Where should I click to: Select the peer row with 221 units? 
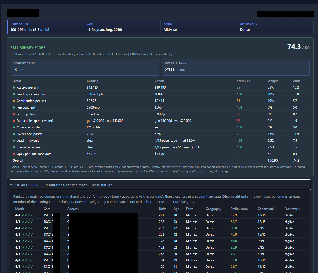(160, 215)
